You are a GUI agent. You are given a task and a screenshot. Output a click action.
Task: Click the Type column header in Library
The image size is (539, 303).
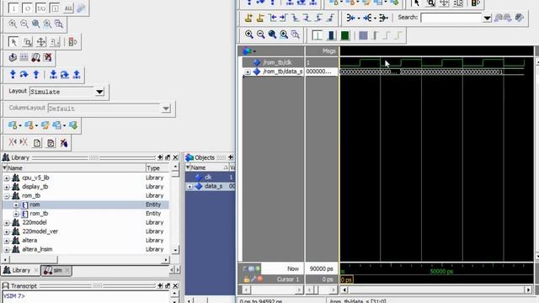157,168
